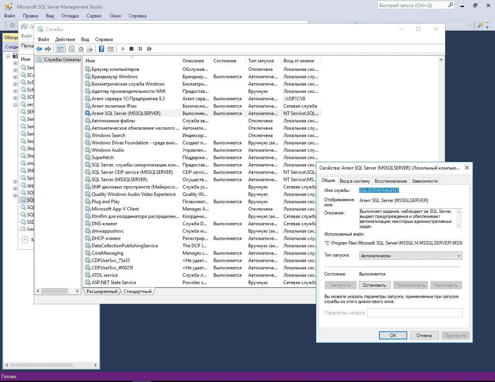Screen dimensions: 495x382
Task: Open the Действие menu in Services window
Action: point(65,39)
